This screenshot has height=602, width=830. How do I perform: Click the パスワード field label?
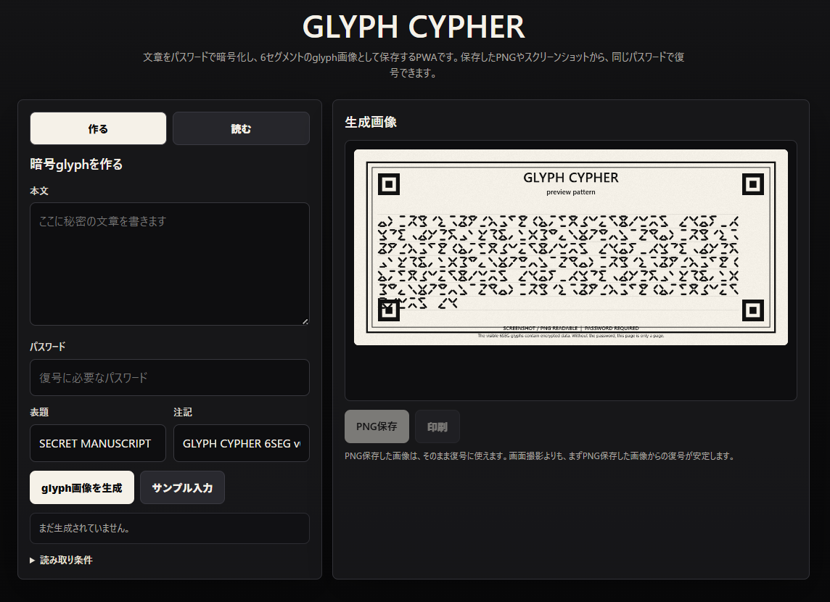(x=48, y=347)
